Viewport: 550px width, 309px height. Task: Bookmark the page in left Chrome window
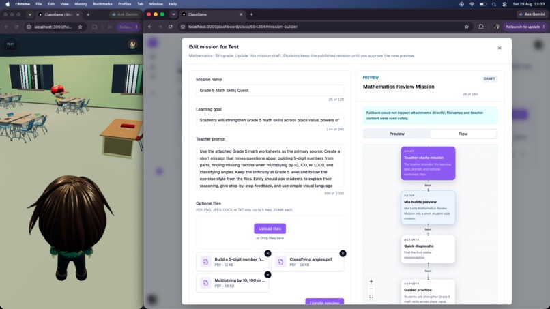point(81,27)
